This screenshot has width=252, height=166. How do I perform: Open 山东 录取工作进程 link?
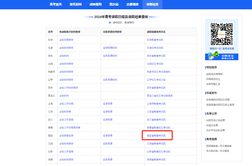[66, 151]
